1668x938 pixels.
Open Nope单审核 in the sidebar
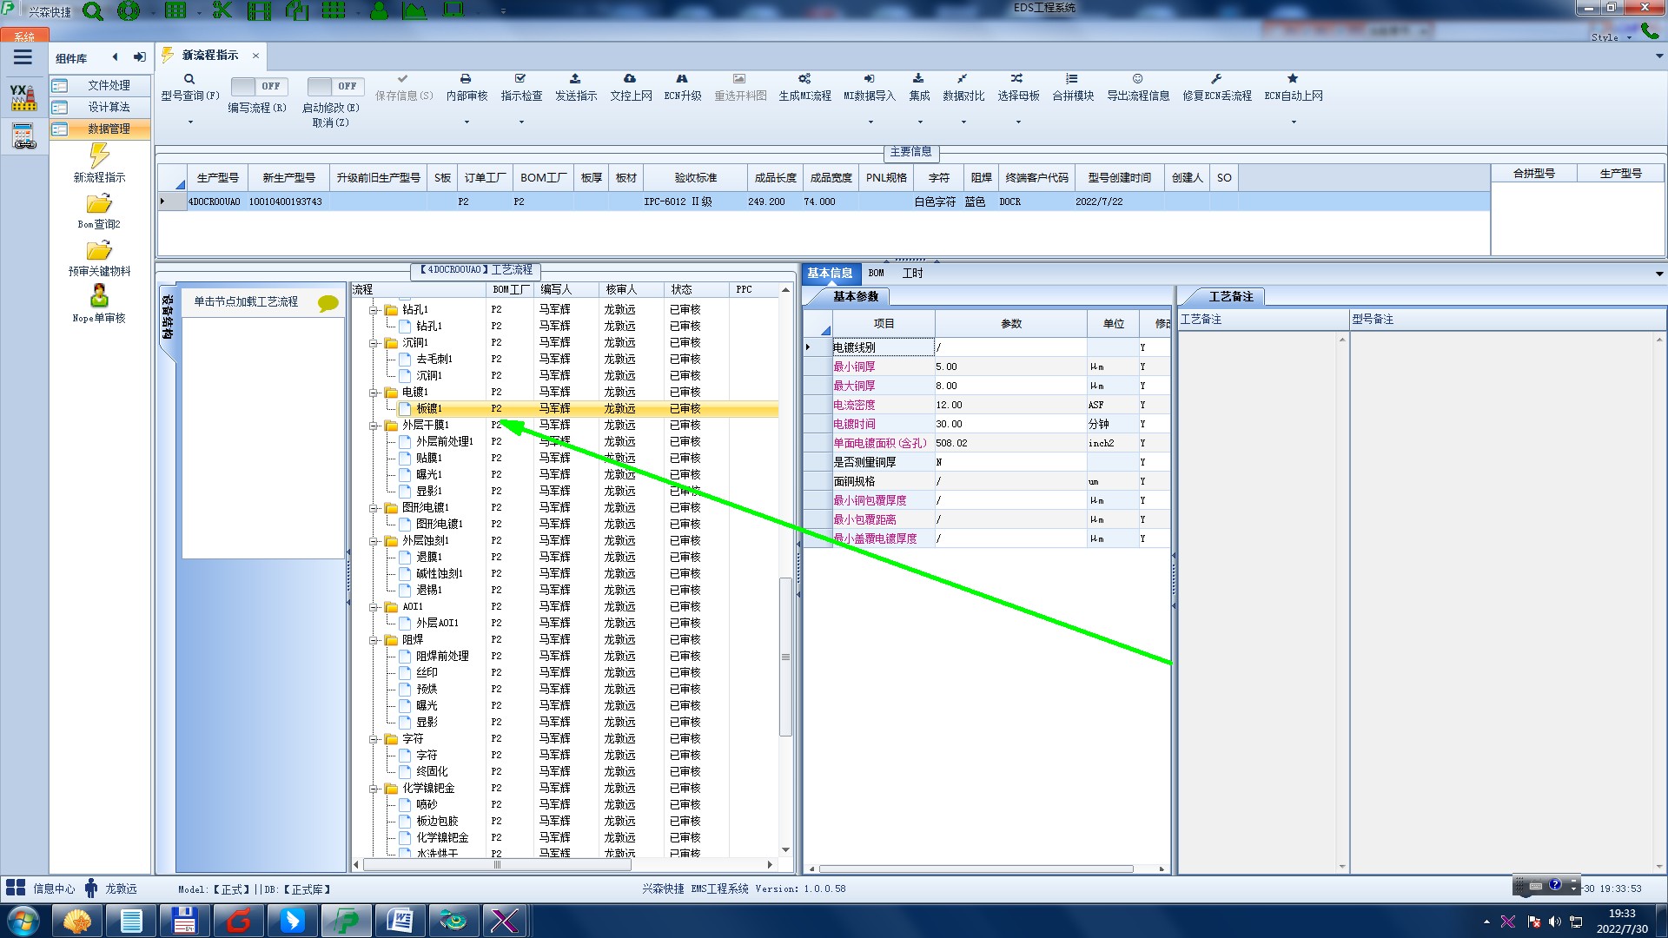click(99, 298)
